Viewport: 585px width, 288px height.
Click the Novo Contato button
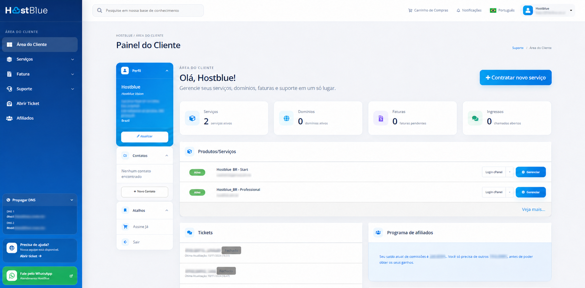pyautogui.click(x=145, y=192)
